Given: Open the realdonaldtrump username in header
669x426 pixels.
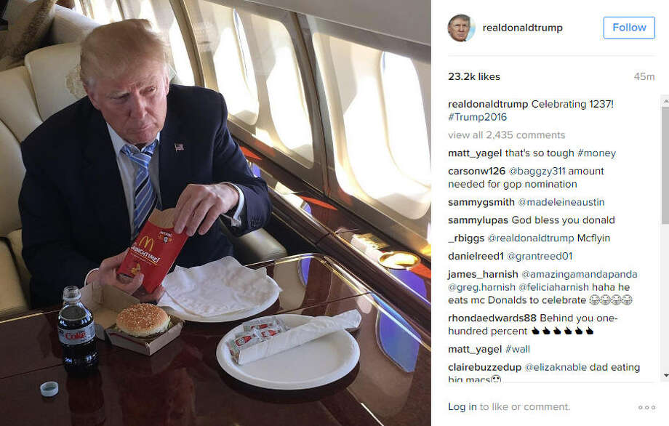Looking at the screenshot, I should point(522,28).
